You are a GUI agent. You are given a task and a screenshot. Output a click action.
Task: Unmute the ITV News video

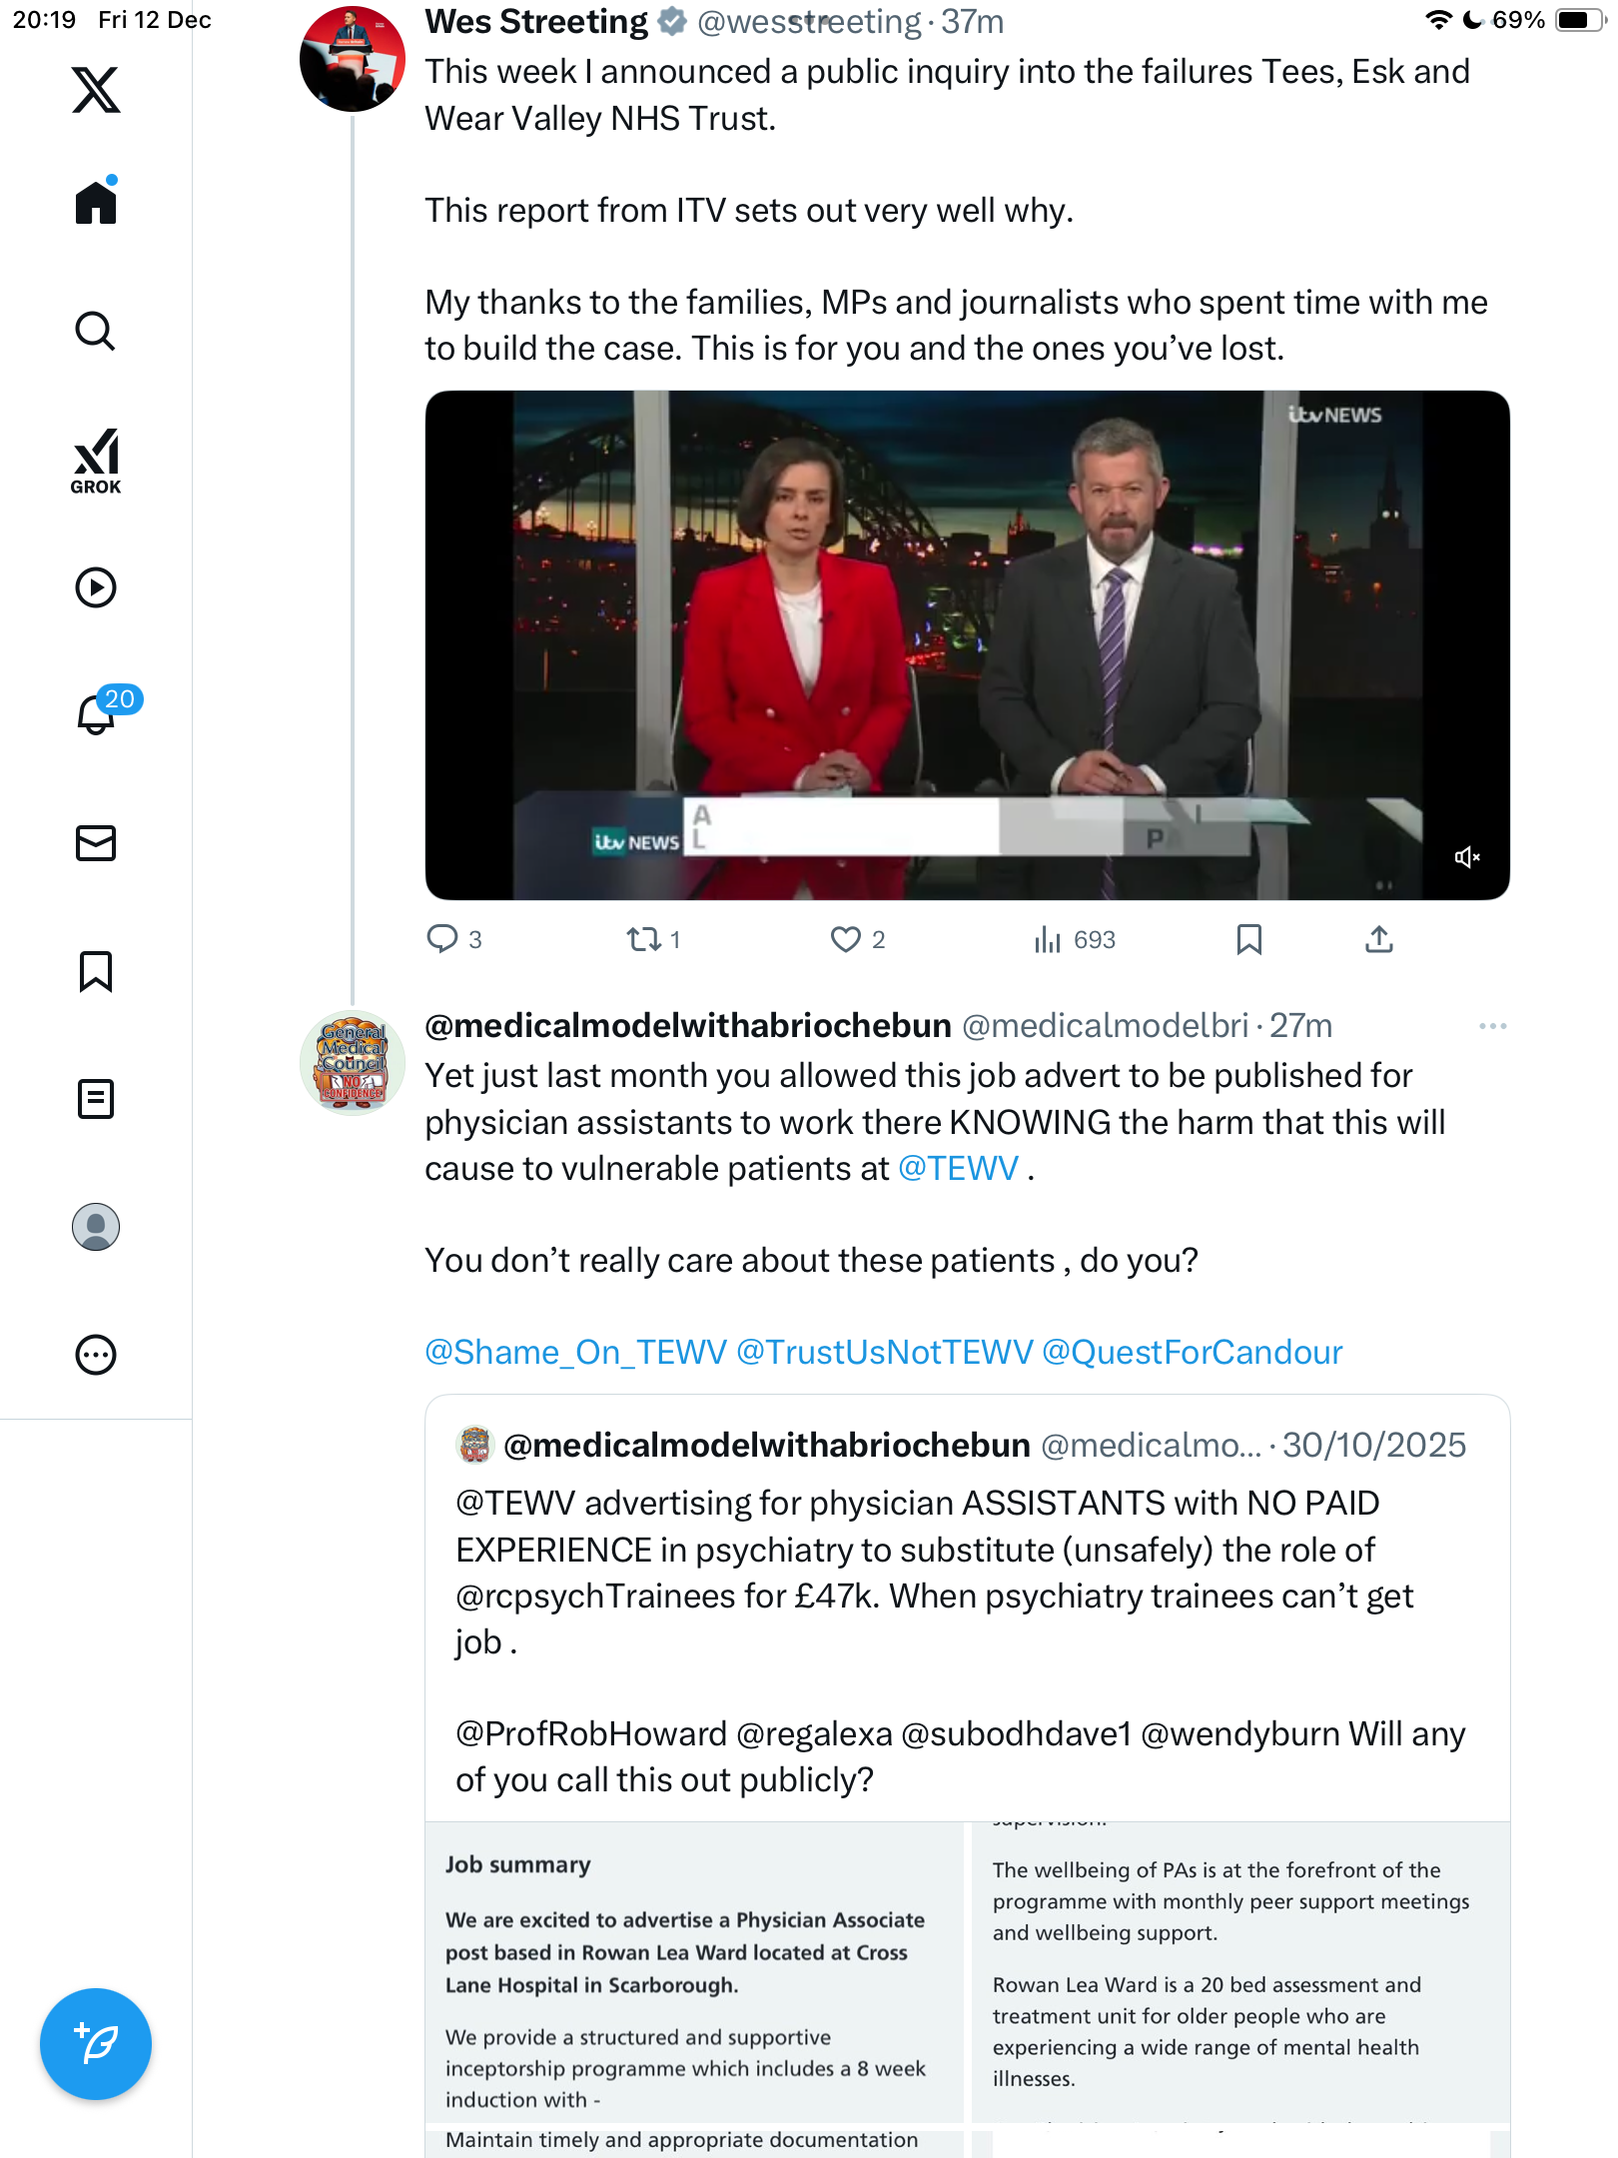(1466, 857)
